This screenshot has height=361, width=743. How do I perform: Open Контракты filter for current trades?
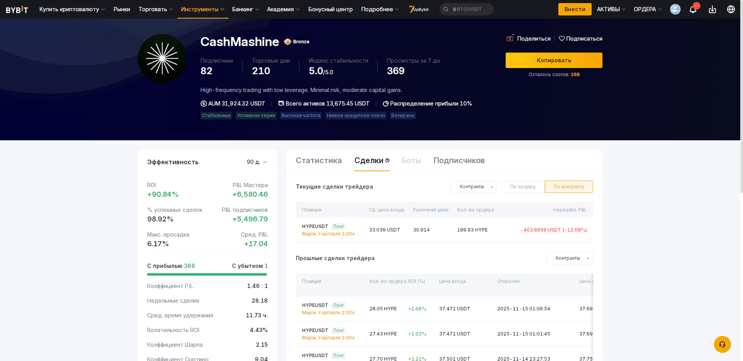click(474, 187)
